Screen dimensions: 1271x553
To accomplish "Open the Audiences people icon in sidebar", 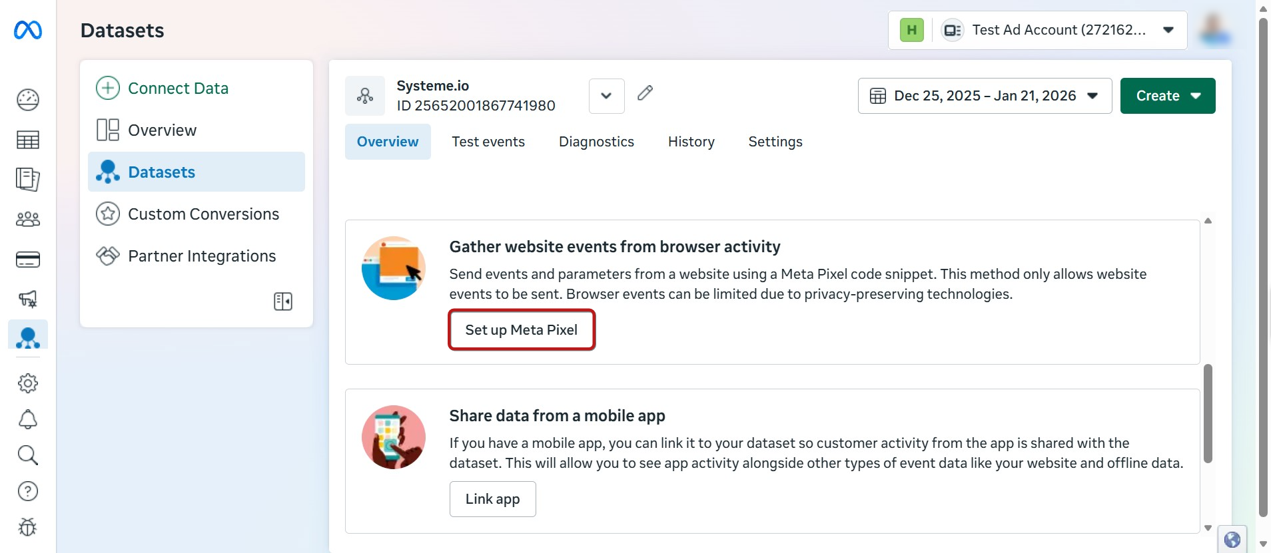I will pyautogui.click(x=28, y=219).
